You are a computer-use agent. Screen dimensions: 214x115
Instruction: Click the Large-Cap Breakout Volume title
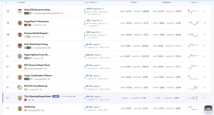(38, 75)
